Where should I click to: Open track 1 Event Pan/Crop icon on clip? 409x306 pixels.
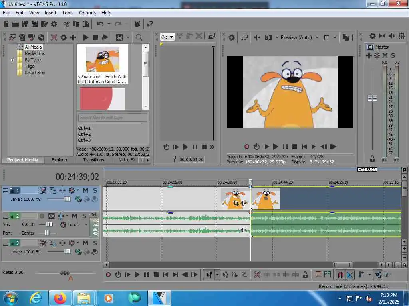pos(236,203)
